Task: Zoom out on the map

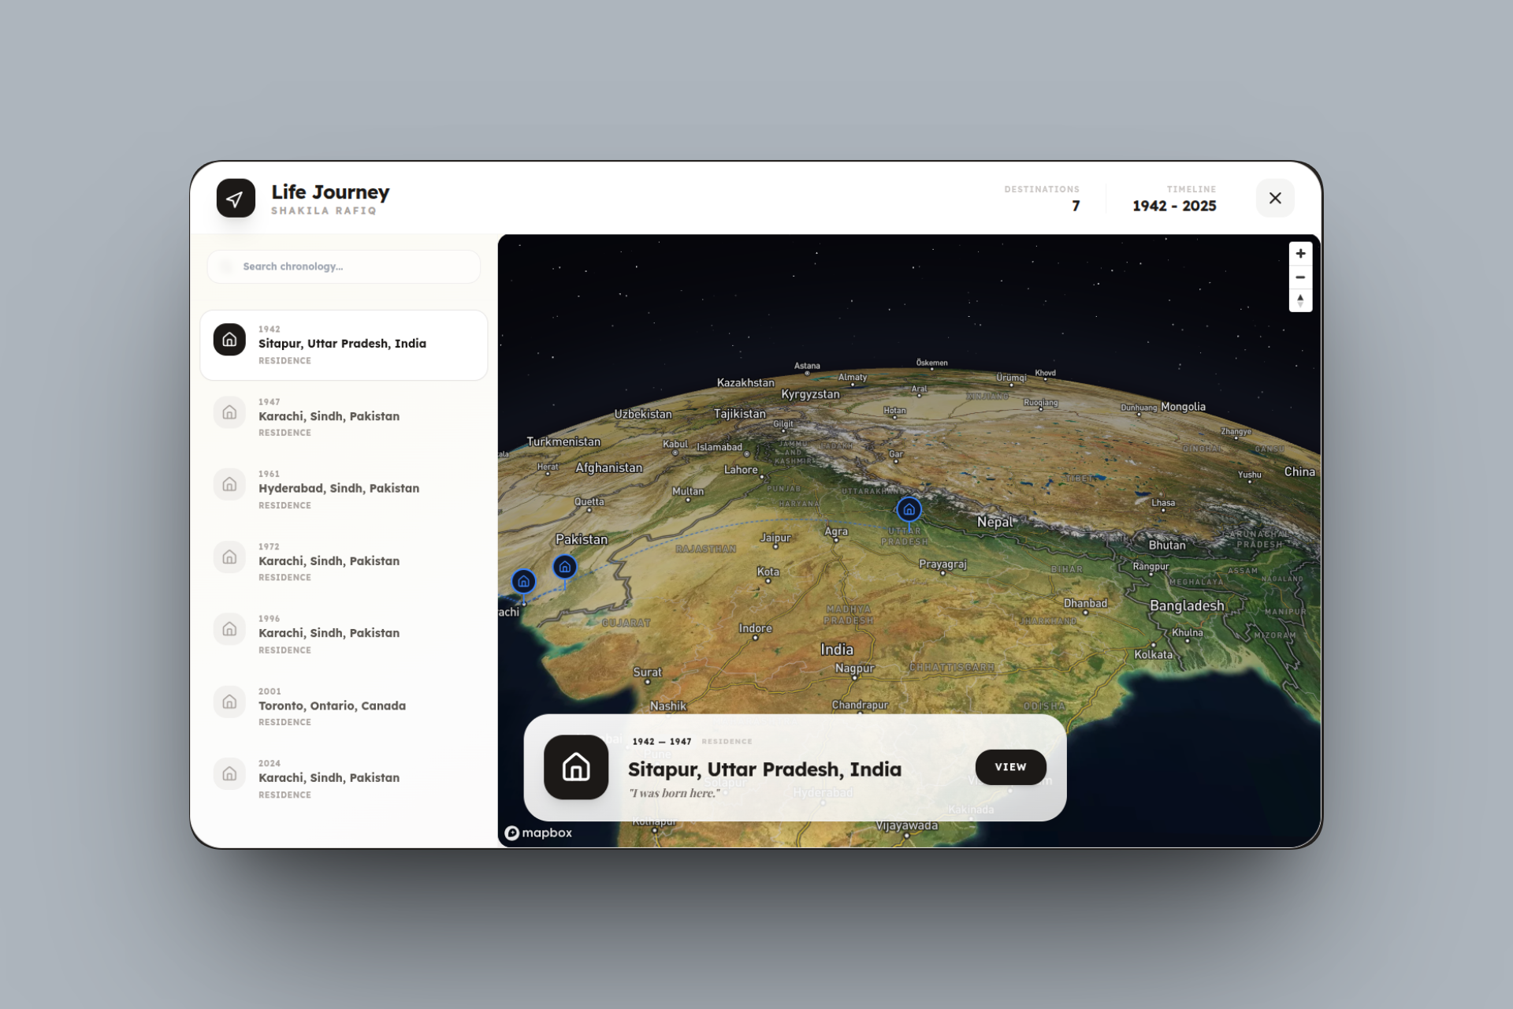Action: coord(1300,277)
